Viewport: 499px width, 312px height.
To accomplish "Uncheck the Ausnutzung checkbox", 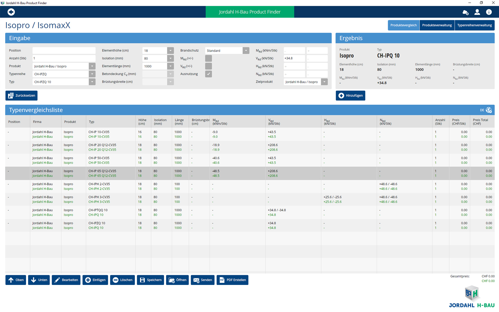I will pyautogui.click(x=208, y=74).
